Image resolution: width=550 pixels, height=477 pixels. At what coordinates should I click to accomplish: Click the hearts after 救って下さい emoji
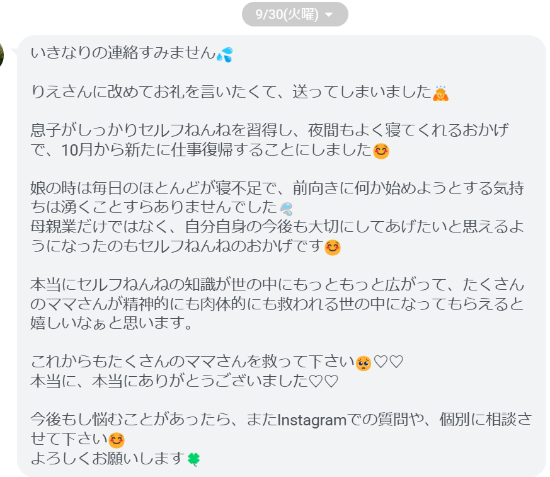pos(389,362)
